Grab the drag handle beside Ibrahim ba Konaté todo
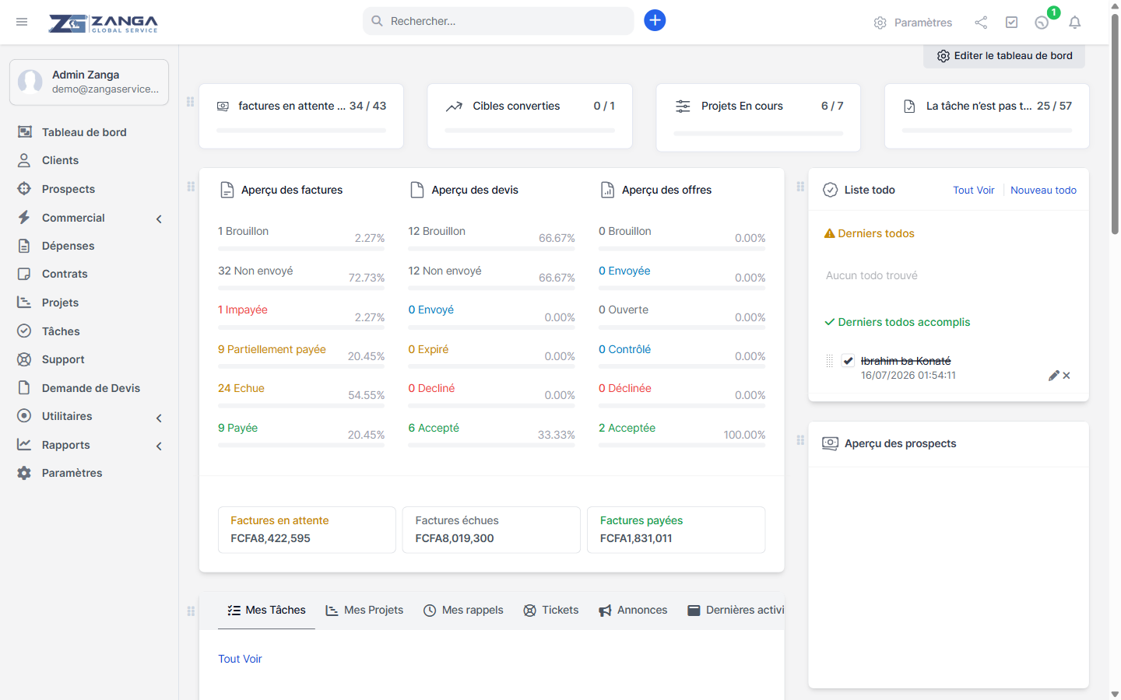The width and height of the screenshot is (1121, 700). click(829, 361)
